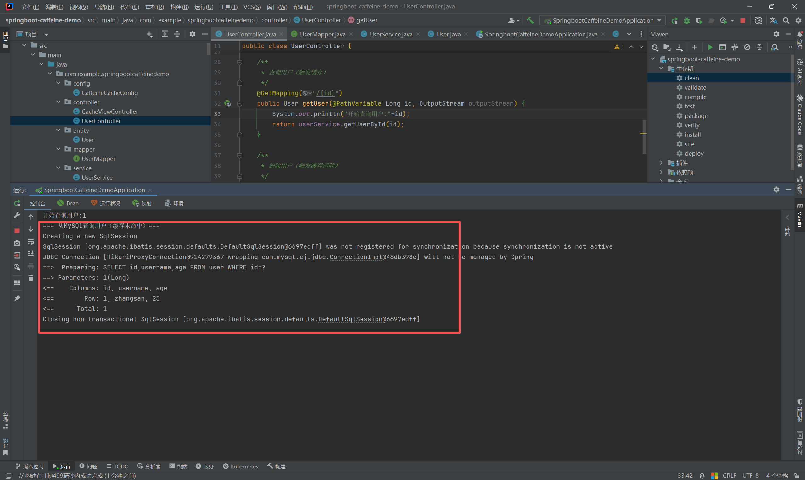Open the Kubernetes tool window button
The image size is (805, 480).
point(241,466)
